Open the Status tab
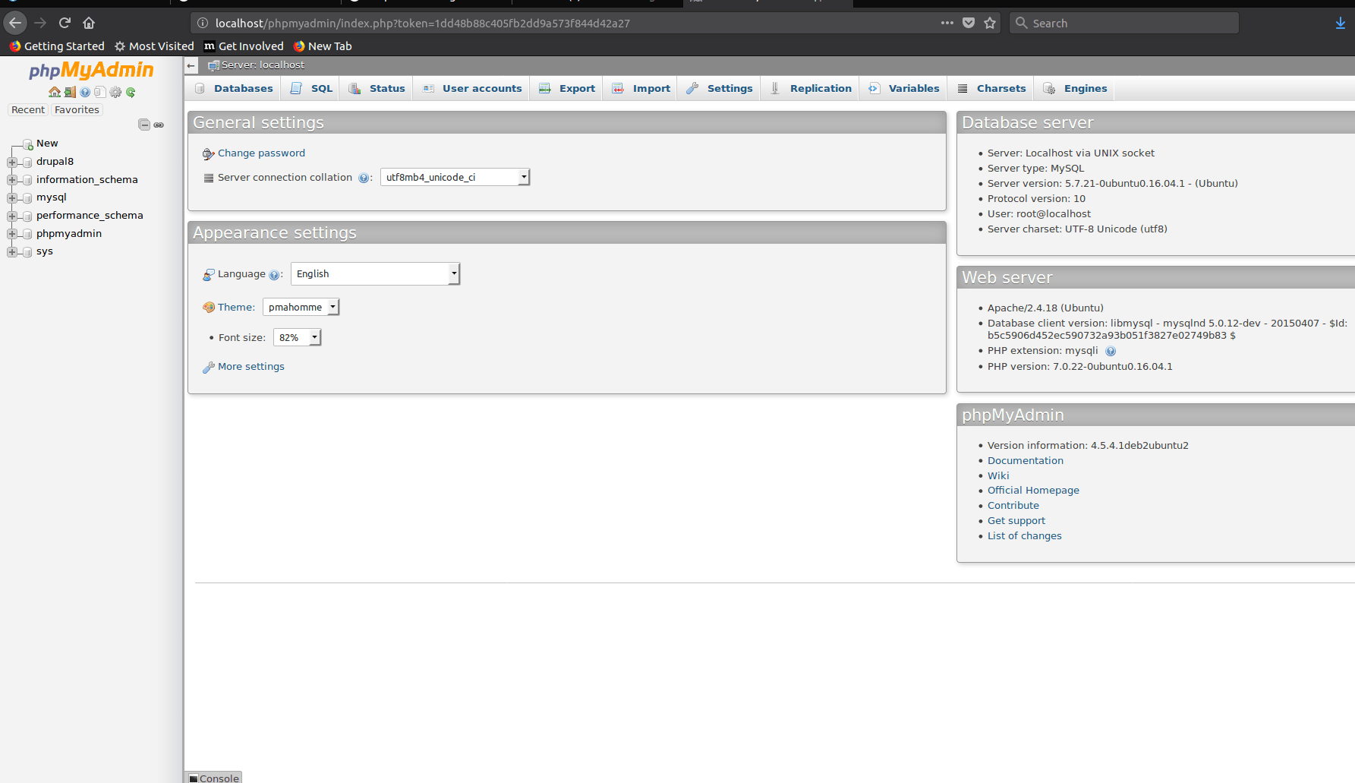 pyautogui.click(x=377, y=88)
